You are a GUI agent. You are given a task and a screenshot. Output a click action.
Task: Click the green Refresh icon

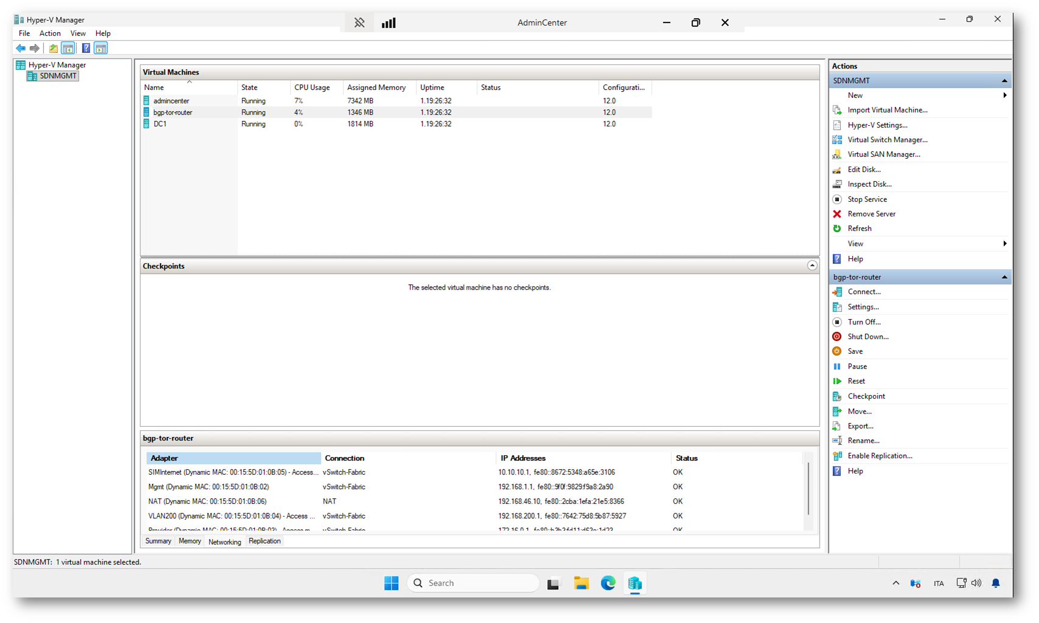[837, 229]
